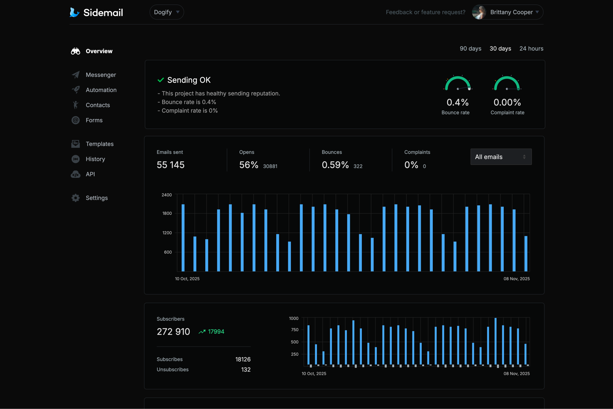The height and width of the screenshot is (409, 613).
Task: Click the Automation icon in sidebar
Action: coord(75,90)
